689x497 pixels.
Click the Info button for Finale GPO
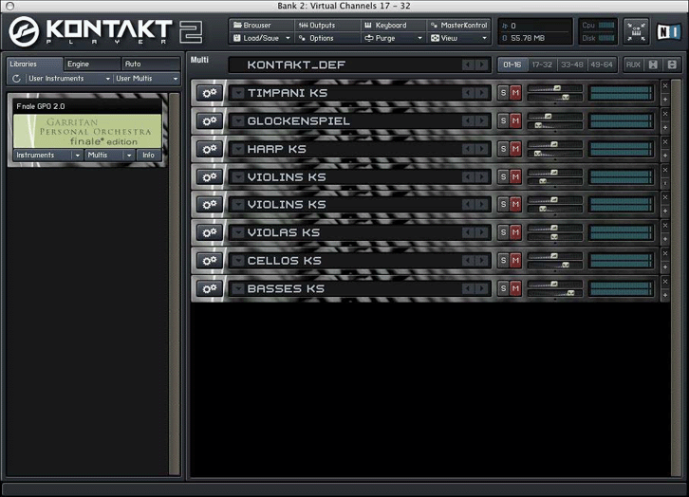[x=148, y=155]
